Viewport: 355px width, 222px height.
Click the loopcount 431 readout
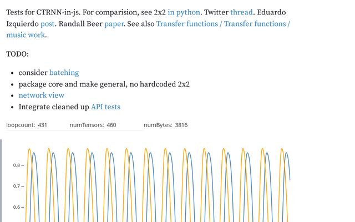(x=27, y=125)
